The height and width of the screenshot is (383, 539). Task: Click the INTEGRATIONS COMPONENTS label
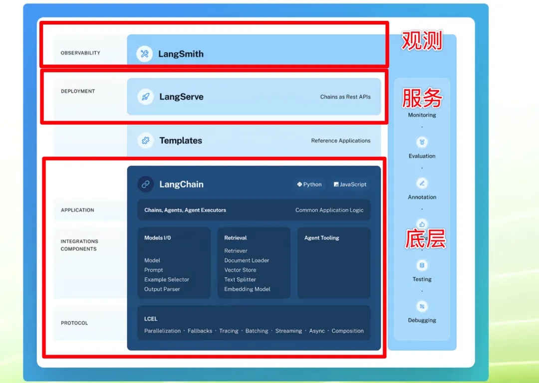(79, 245)
